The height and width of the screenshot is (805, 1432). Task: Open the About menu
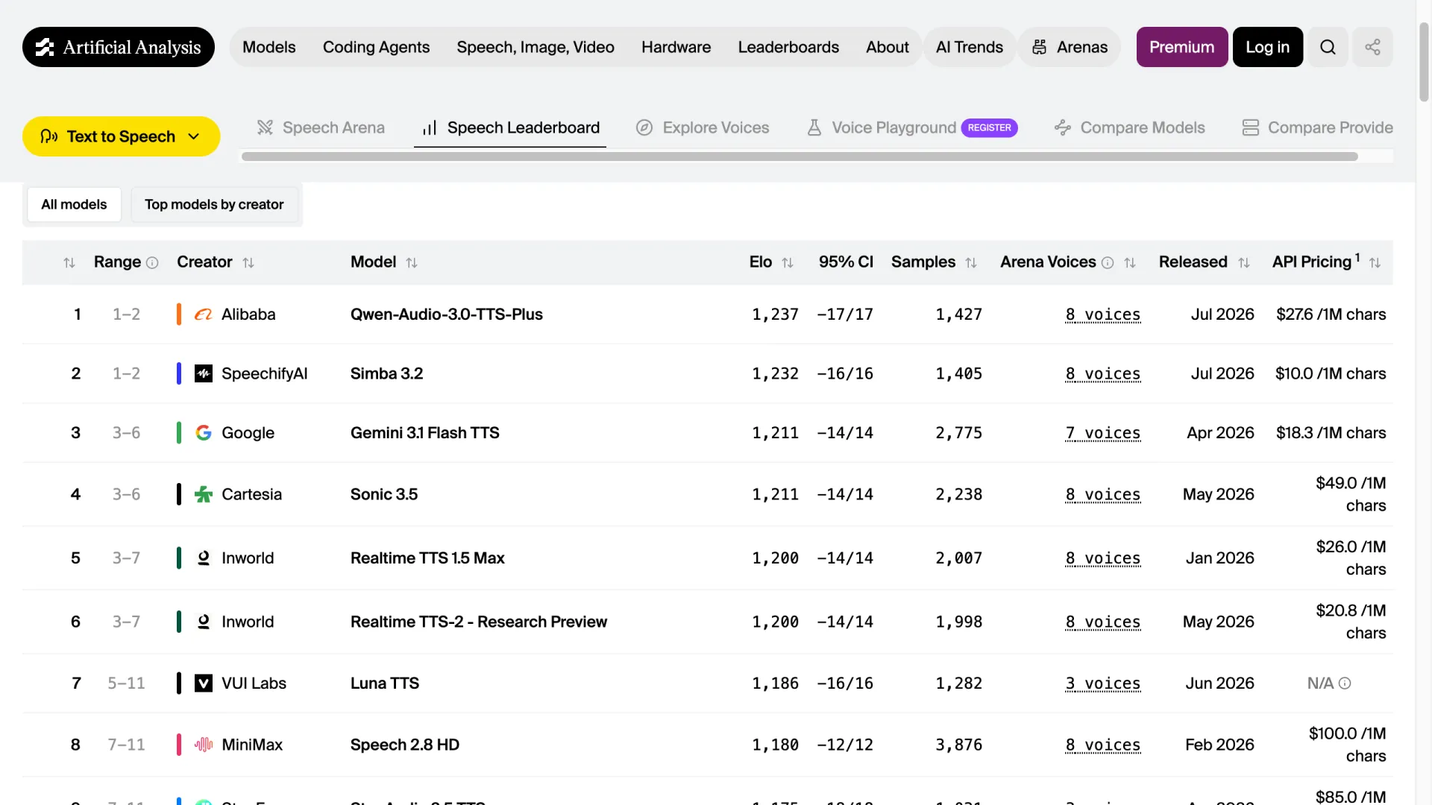coord(887,47)
